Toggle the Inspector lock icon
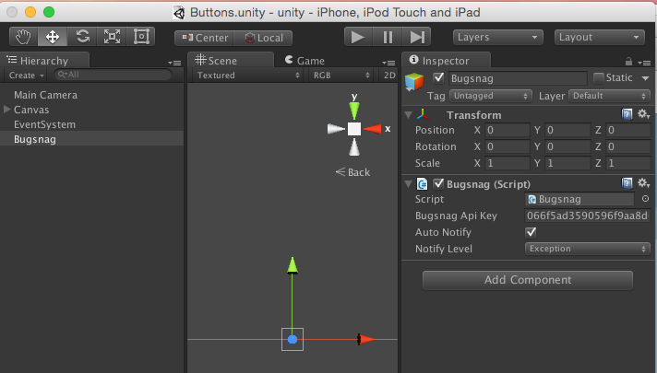The width and height of the screenshot is (657, 373). 628,62
